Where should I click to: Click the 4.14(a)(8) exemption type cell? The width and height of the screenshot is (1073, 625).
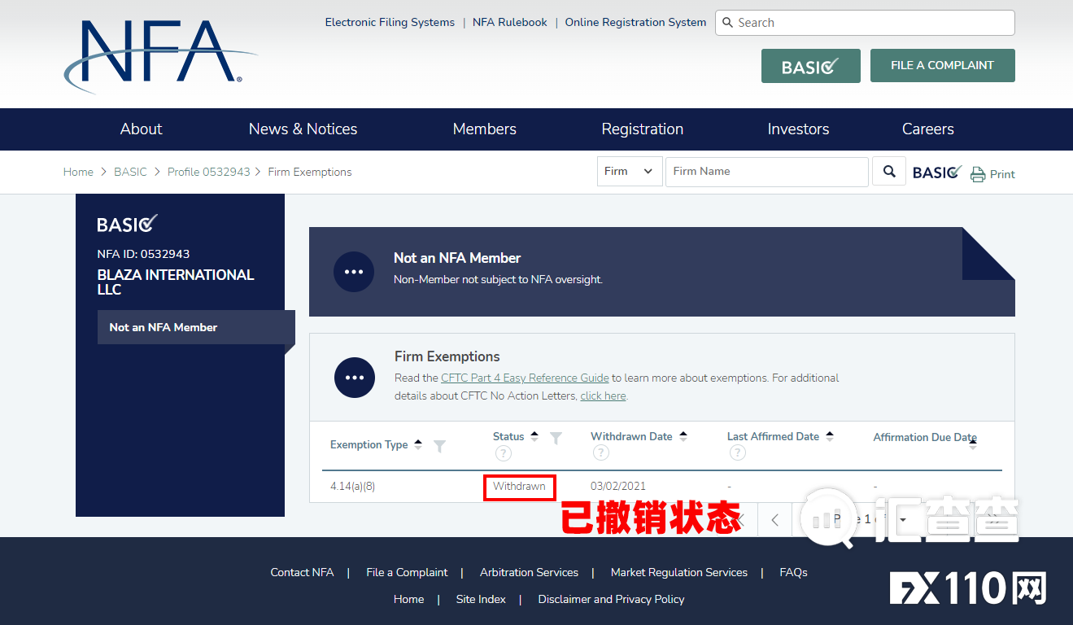[x=352, y=487]
